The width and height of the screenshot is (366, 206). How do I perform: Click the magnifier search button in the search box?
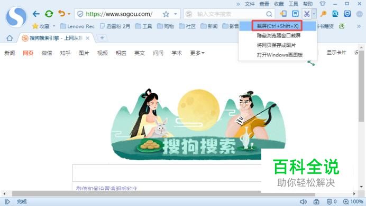(x=269, y=14)
